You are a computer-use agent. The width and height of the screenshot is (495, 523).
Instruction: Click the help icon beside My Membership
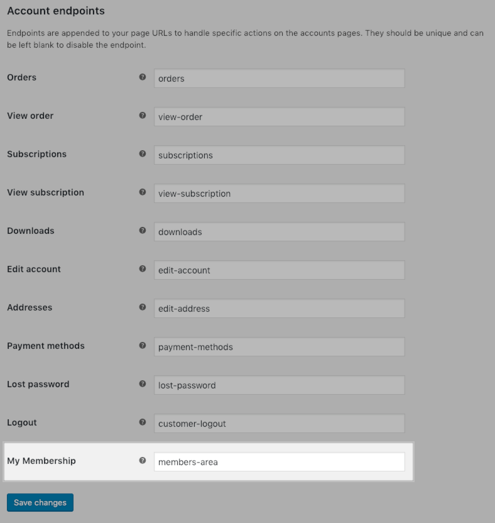point(143,460)
